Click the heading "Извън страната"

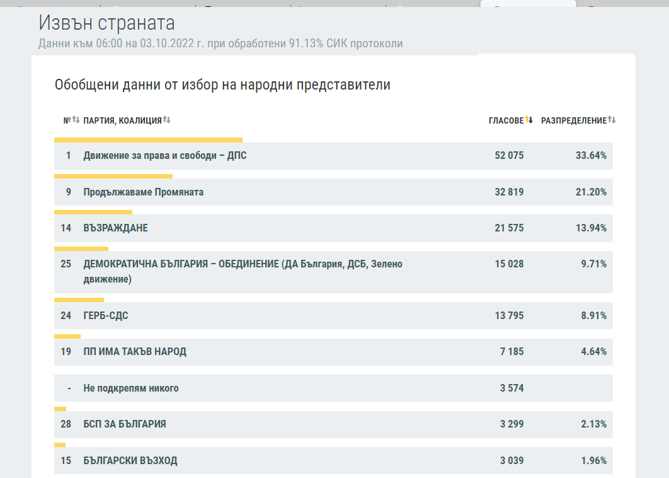click(106, 23)
